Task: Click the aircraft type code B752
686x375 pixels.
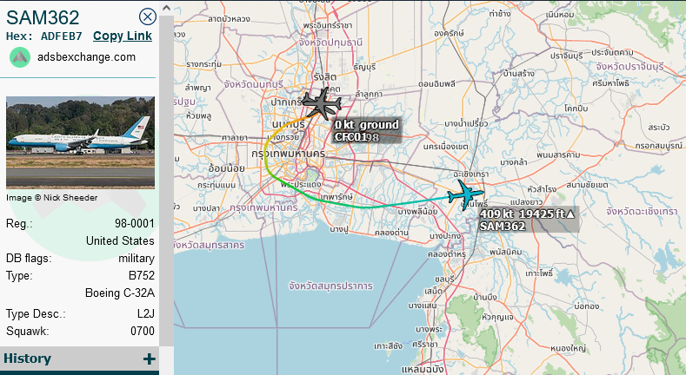Action: pyautogui.click(x=142, y=275)
